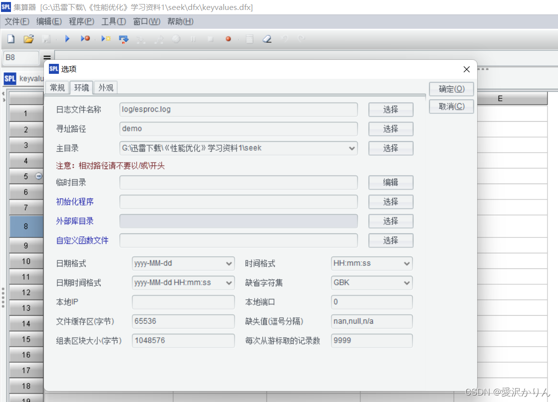The image size is (558, 402).
Task: Click 选择 next to 寻址路径
Action: [391, 129]
